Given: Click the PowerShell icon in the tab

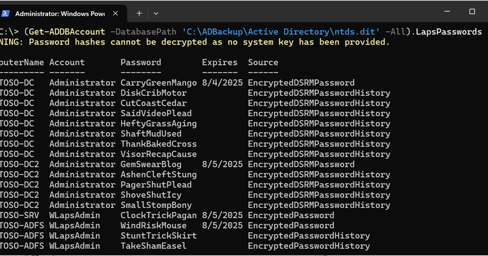Looking at the screenshot, I should (x=5, y=13).
